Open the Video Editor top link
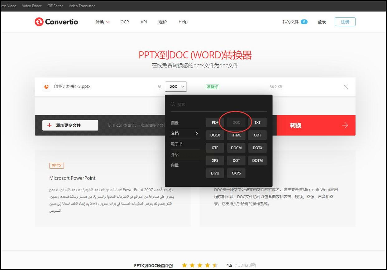Screen dimensions: 387x270 [x=32, y=6]
